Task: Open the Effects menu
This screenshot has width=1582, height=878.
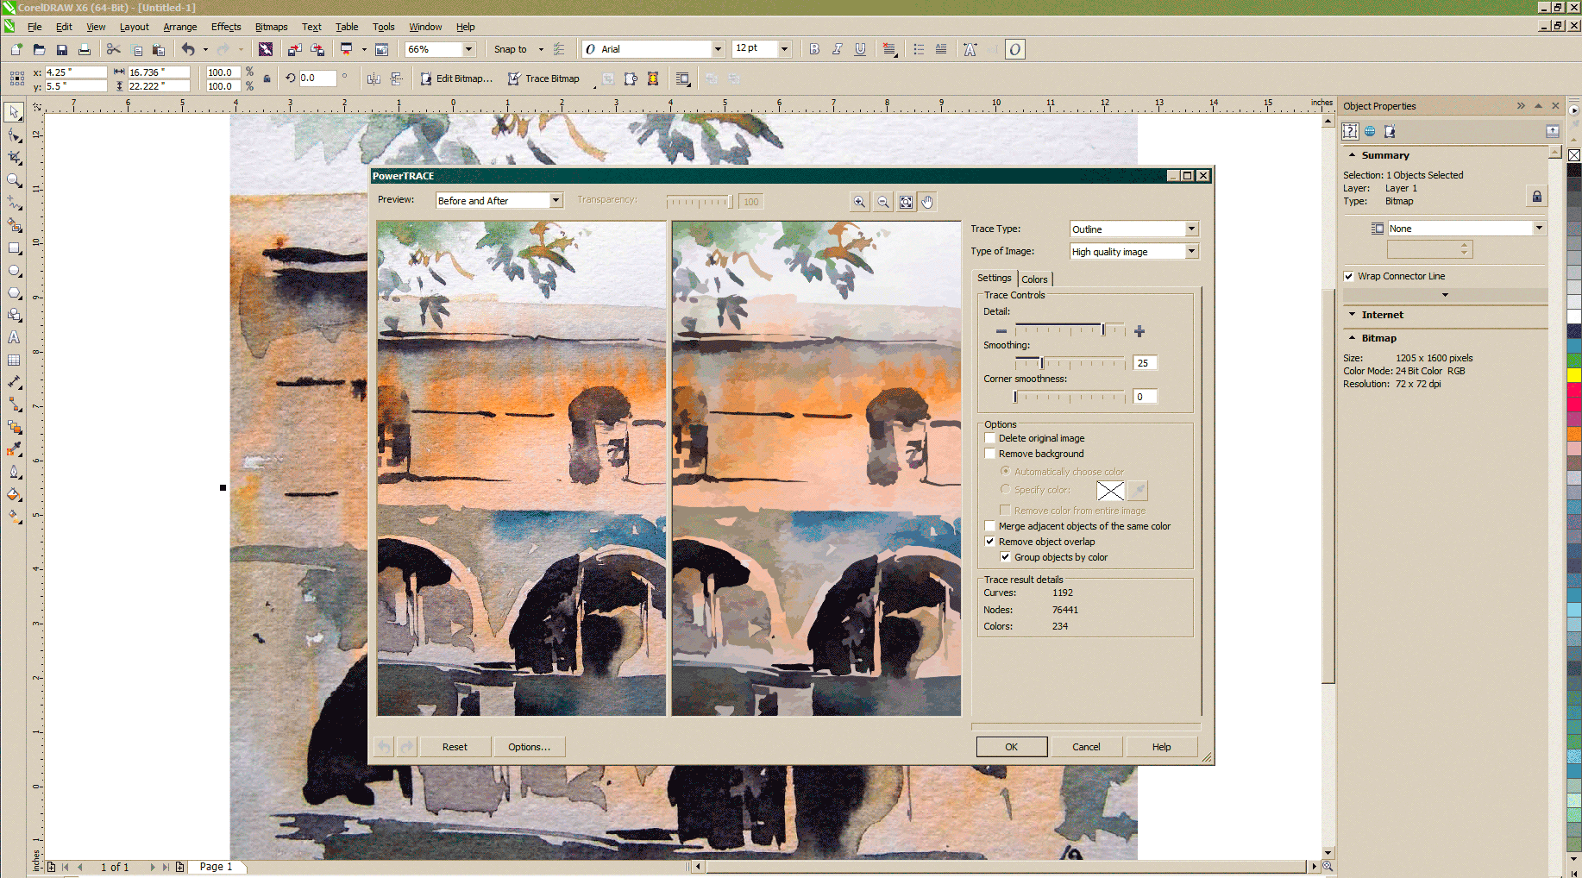Action: pos(226,27)
